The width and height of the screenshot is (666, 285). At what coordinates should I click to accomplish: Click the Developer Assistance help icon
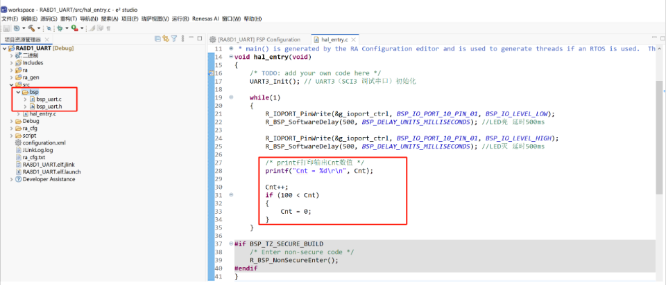[x=18, y=179]
